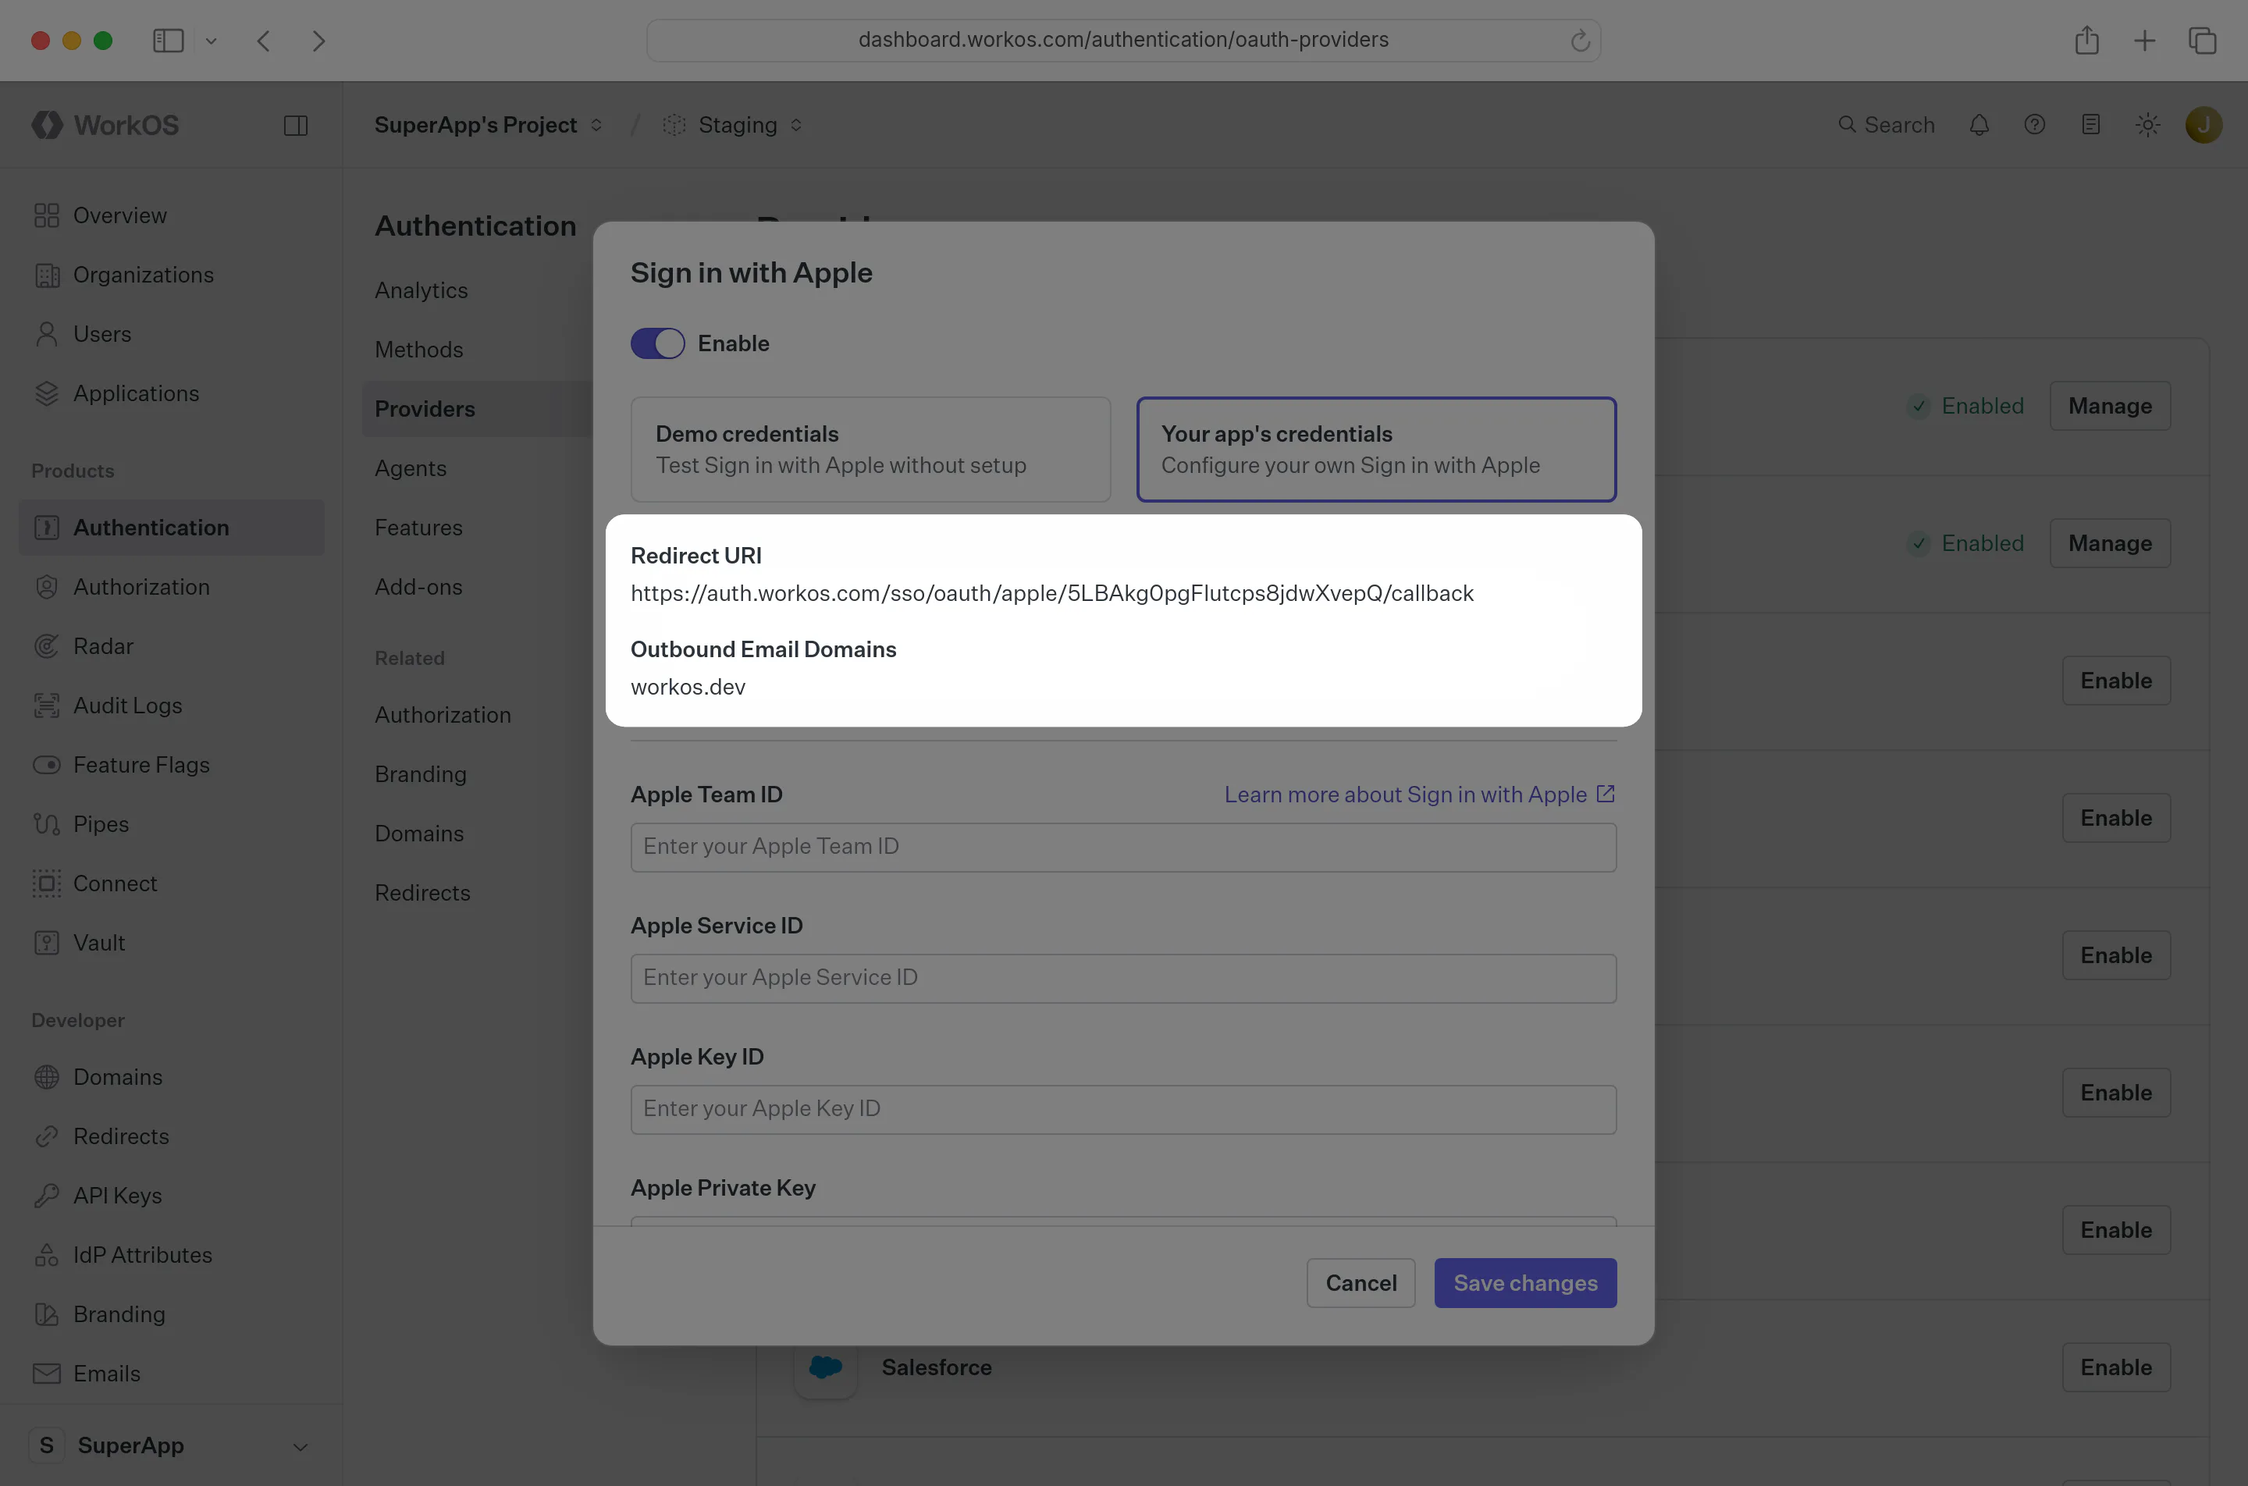This screenshot has width=2248, height=1486.
Task: Open Features in Authentication menu
Action: tap(418, 527)
